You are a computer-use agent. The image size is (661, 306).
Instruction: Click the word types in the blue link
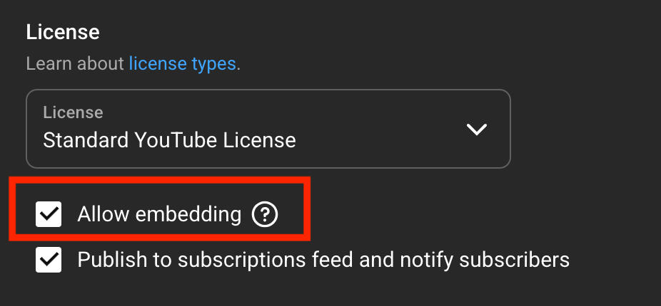point(213,64)
